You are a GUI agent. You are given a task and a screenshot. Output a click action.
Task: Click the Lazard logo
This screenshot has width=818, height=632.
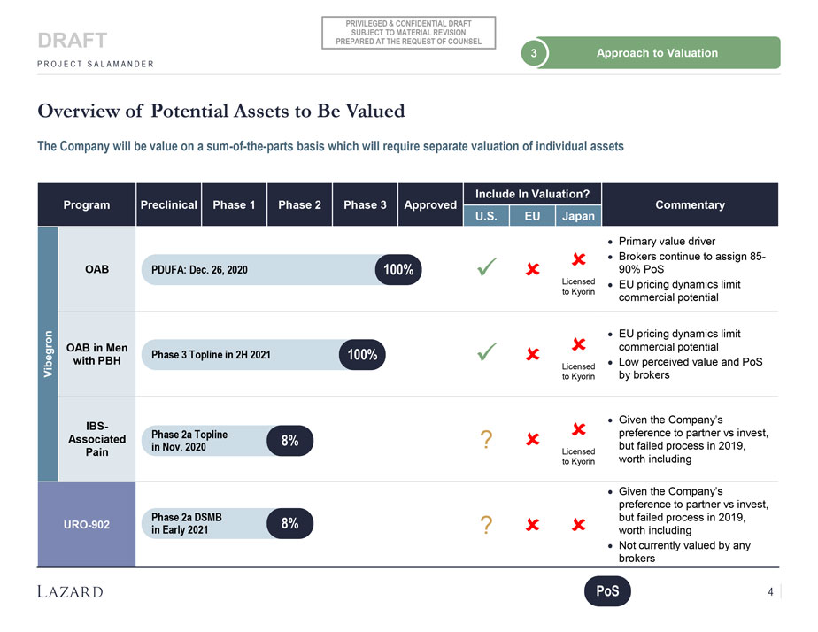coord(70,591)
